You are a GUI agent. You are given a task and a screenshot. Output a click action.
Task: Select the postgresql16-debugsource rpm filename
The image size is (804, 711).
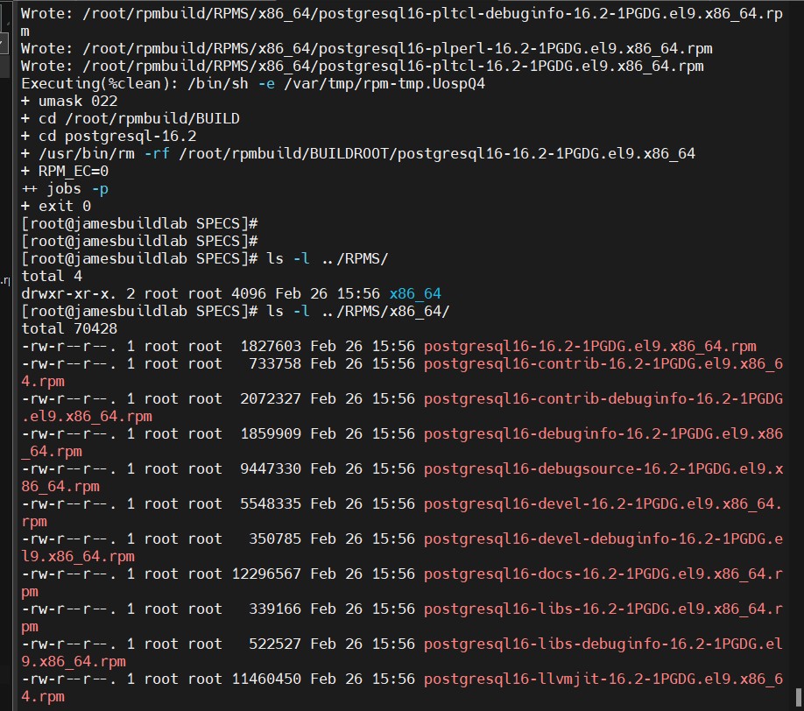pos(603,469)
